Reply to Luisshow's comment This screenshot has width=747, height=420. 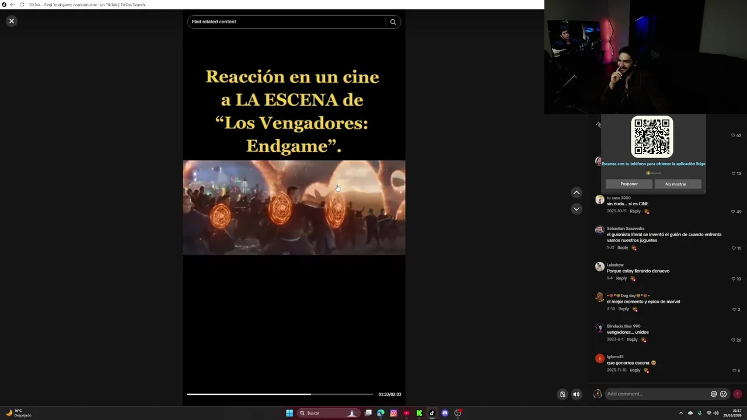[x=622, y=278]
